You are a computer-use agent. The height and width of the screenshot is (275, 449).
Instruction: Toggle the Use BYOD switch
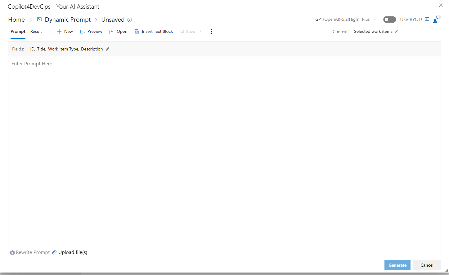point(390,20)
